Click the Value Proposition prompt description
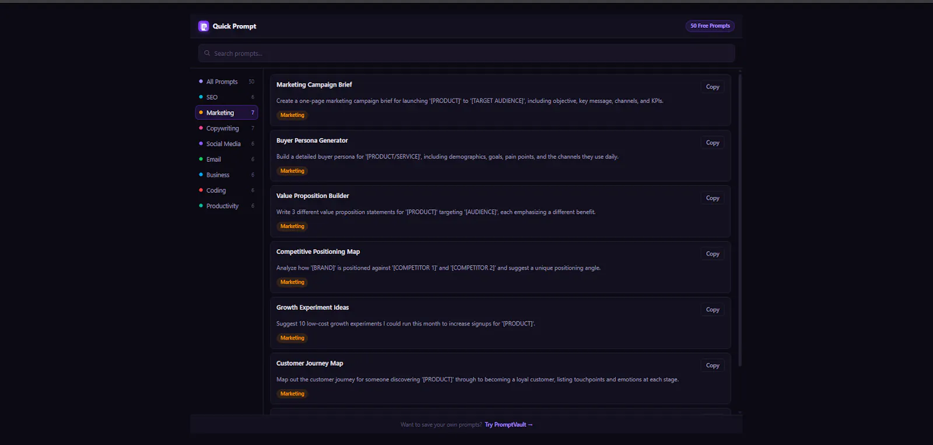The width and height of the screenshot is (933, 445). point(436,212)
